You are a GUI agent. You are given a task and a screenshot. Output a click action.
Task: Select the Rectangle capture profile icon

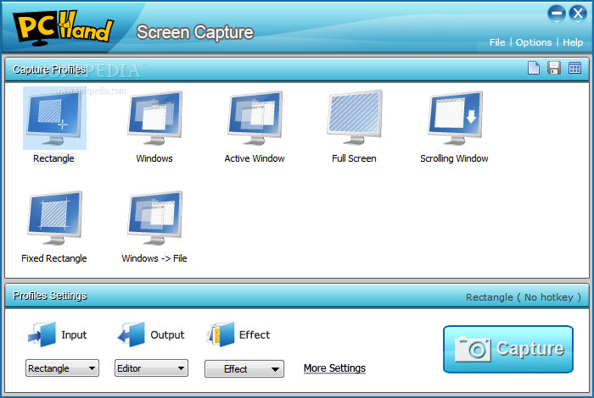(54, 118)
